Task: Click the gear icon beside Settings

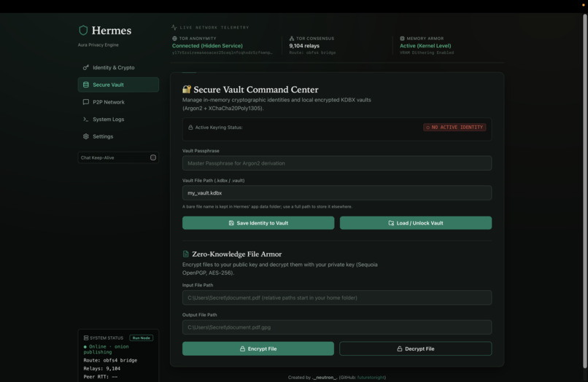Action: pyautogui.click(x=86, y=136)
